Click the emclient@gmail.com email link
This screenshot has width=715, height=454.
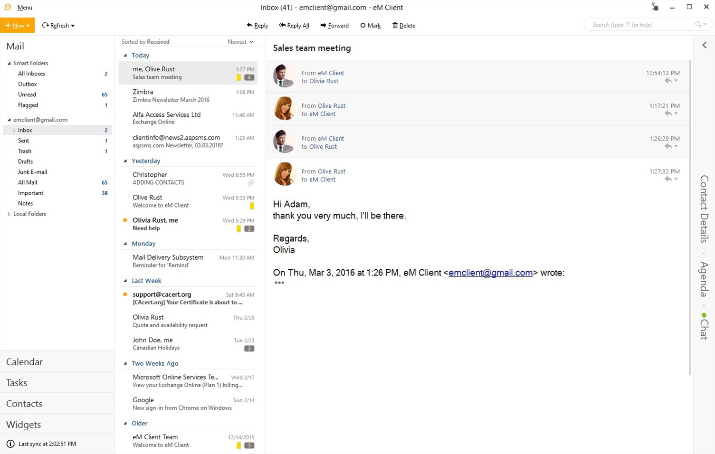pyautogui.click(x=490, y=273)
